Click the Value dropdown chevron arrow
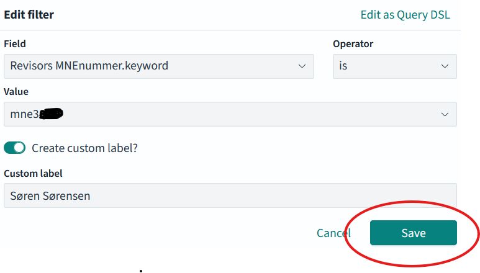The image size is (480, 273). click(x=445, y=114)
